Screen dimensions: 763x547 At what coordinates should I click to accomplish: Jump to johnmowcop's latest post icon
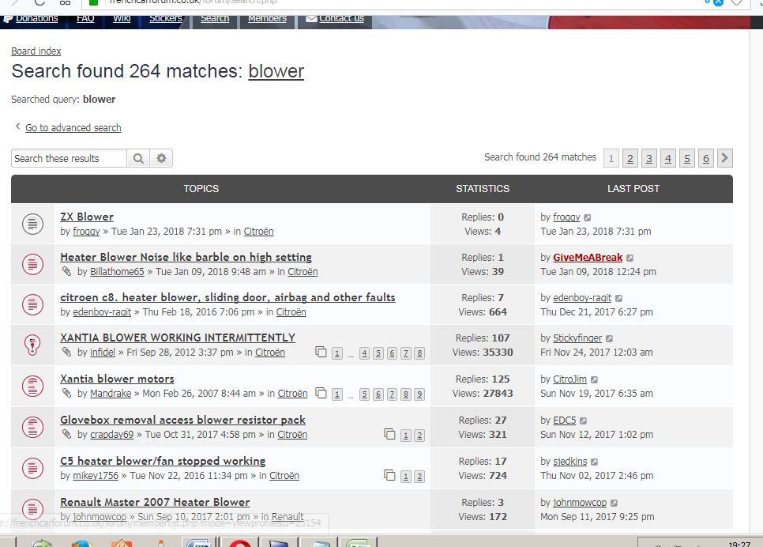[x=614, y=504]
